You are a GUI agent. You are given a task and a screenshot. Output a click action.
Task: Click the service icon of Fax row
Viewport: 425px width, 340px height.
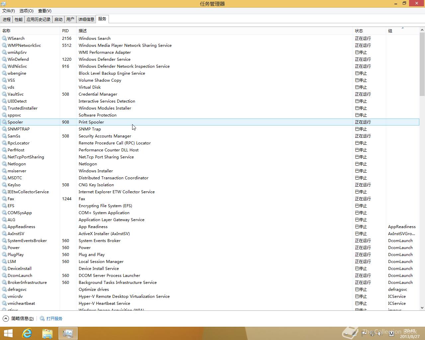click(x=4, y=199)
